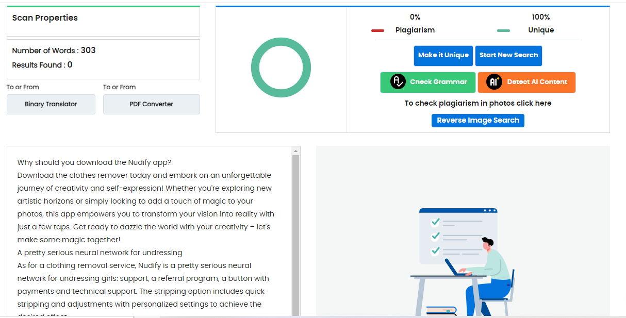Click the text box vertical scrollbar
This screenshot has width=626, height=318.
[296, 235]
